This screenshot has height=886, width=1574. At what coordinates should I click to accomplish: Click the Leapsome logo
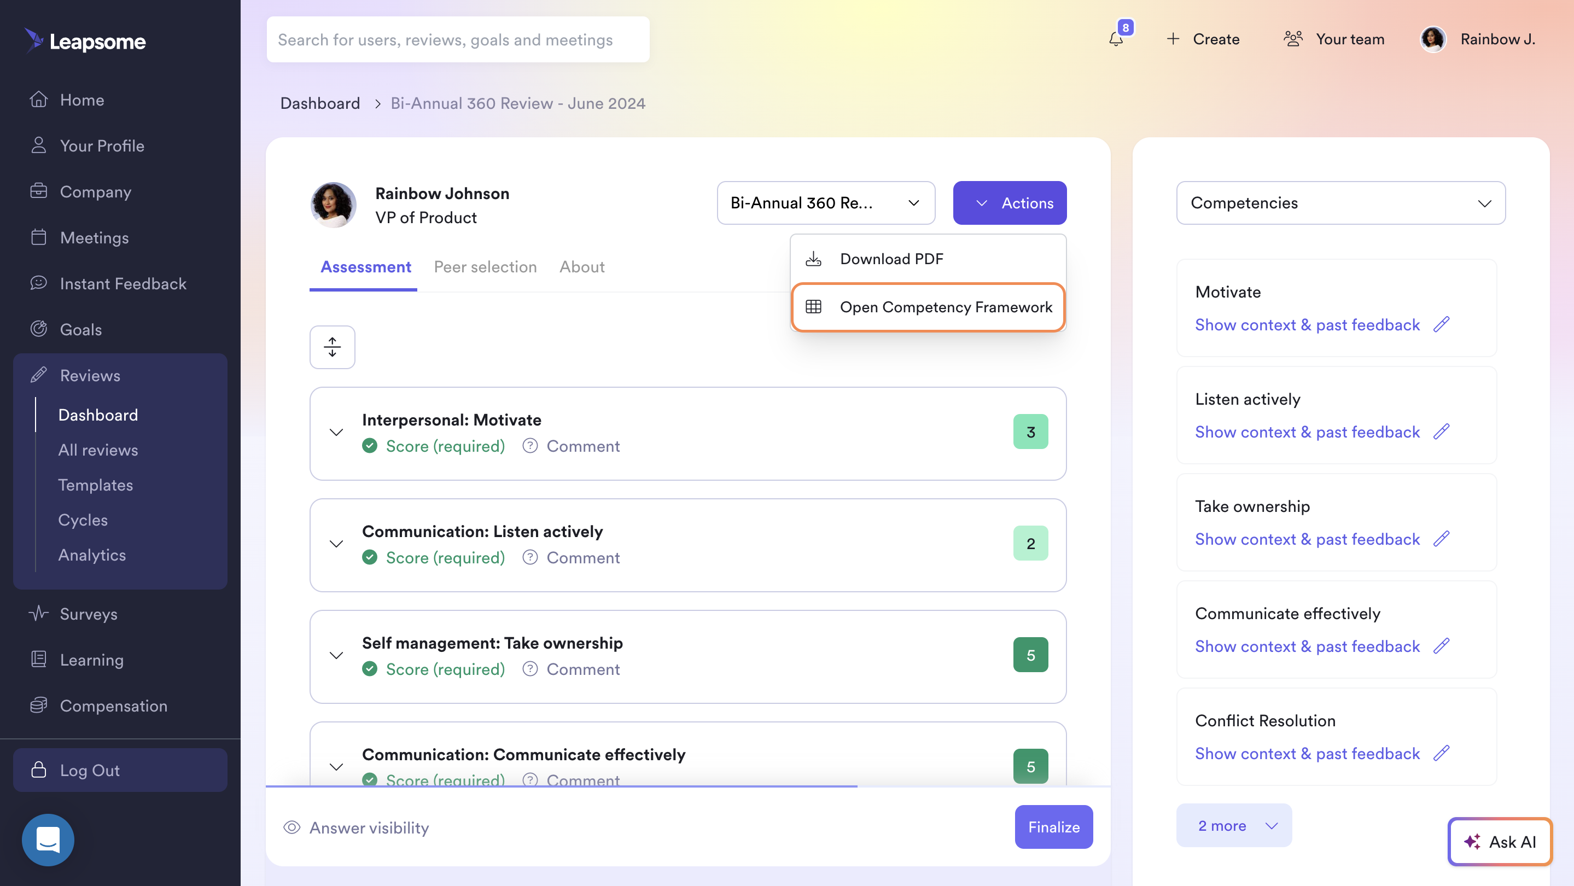coord(85,41)
